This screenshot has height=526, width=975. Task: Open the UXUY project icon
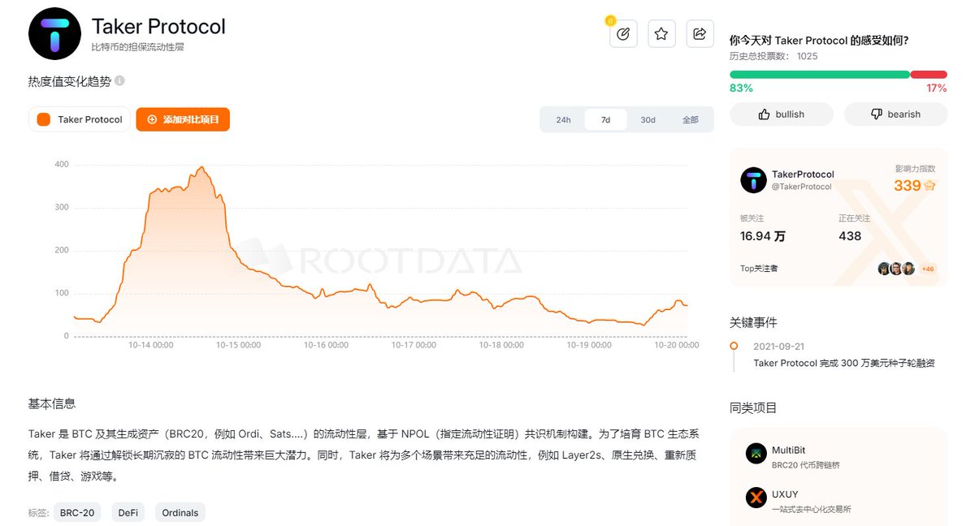[x=756, y=497]
